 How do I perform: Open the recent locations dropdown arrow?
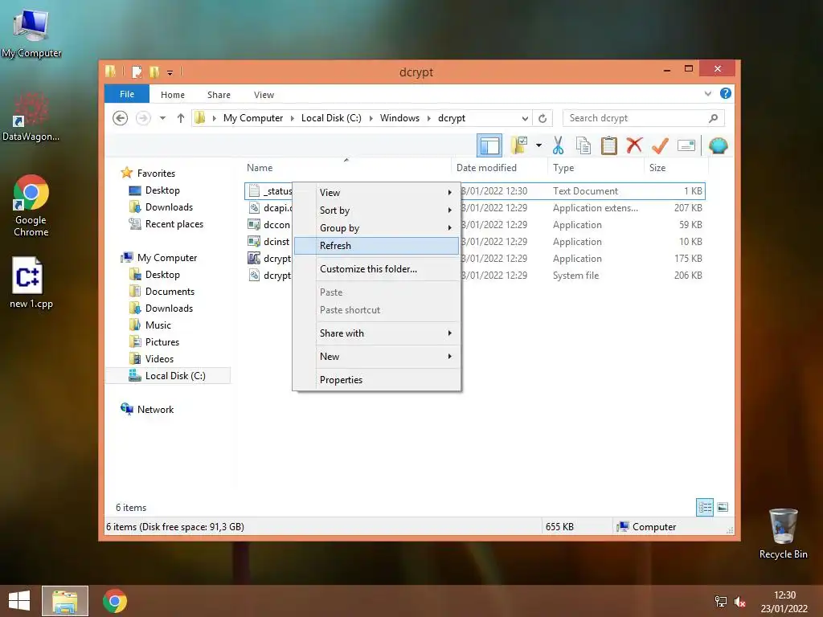(162, 118)
